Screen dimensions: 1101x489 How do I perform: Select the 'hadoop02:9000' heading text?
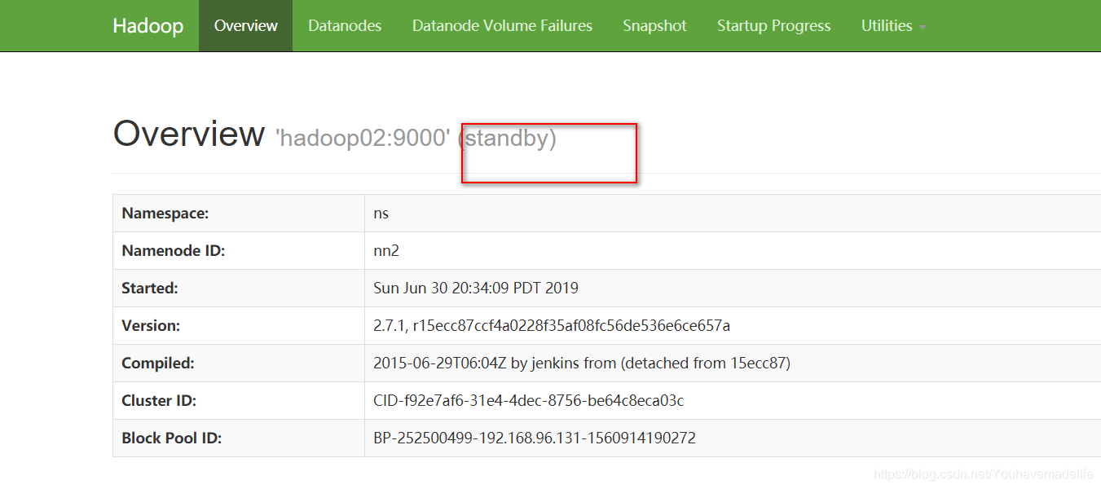[x=363, y=138]
